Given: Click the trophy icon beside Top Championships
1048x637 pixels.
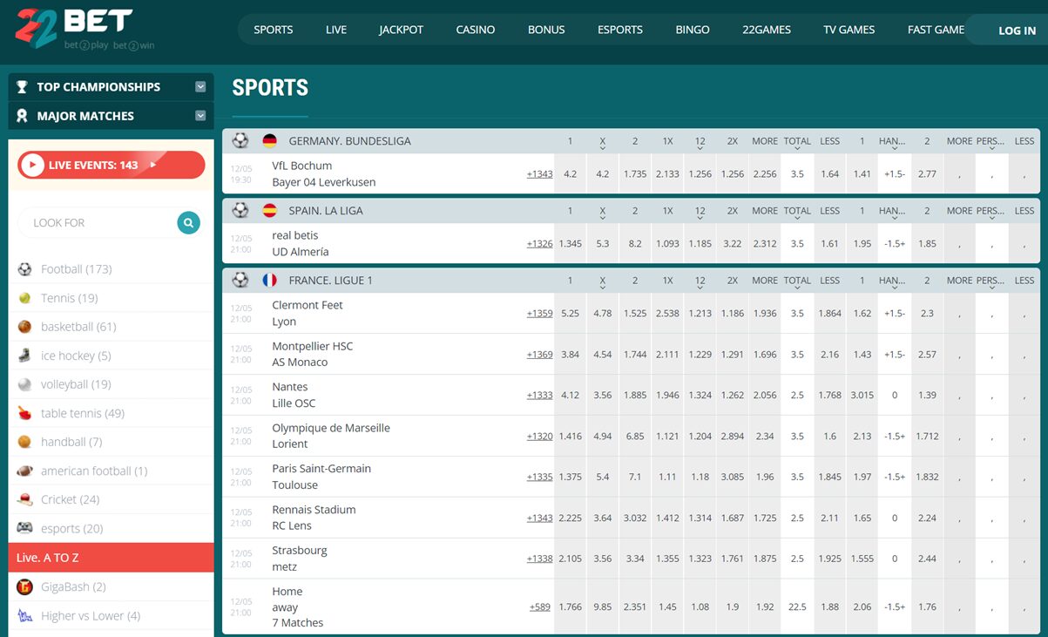Looking at the screenshot, I should 23,87.
